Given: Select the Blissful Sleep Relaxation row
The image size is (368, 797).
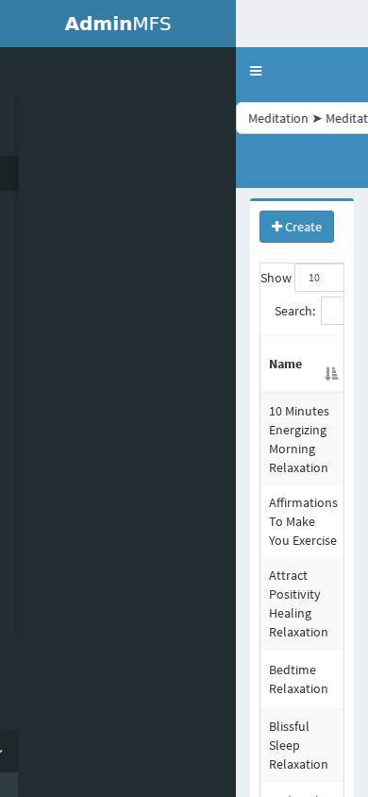Looking at the screenshot, I should coord(302,745).
